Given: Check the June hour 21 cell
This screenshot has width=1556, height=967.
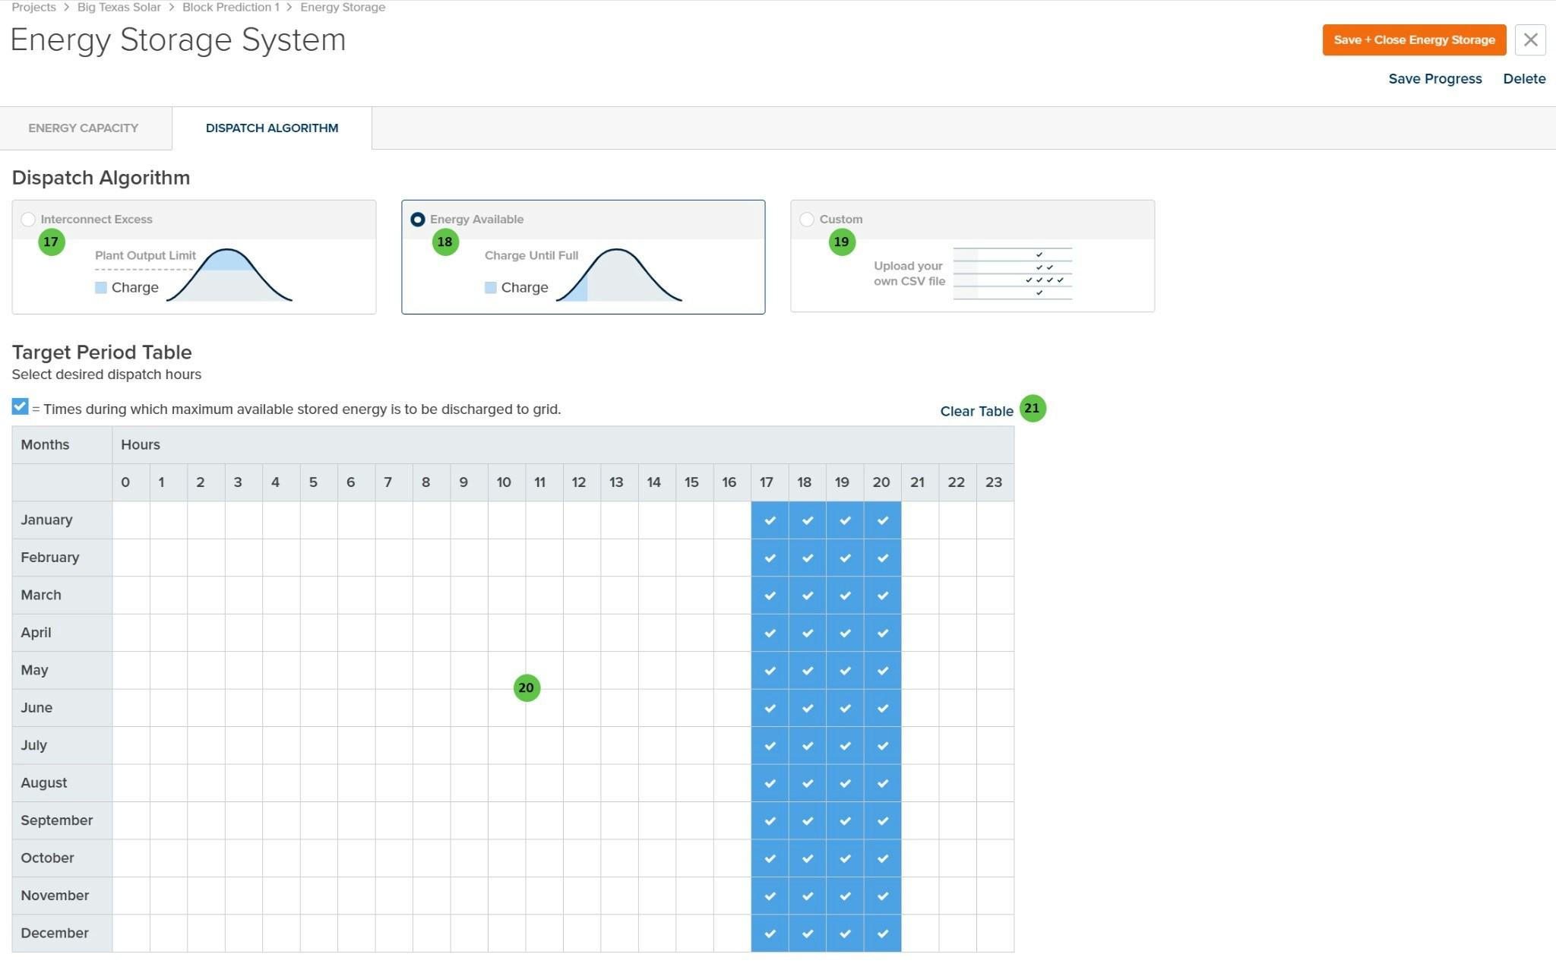Looking at the screenshot, I should point(919,708).
